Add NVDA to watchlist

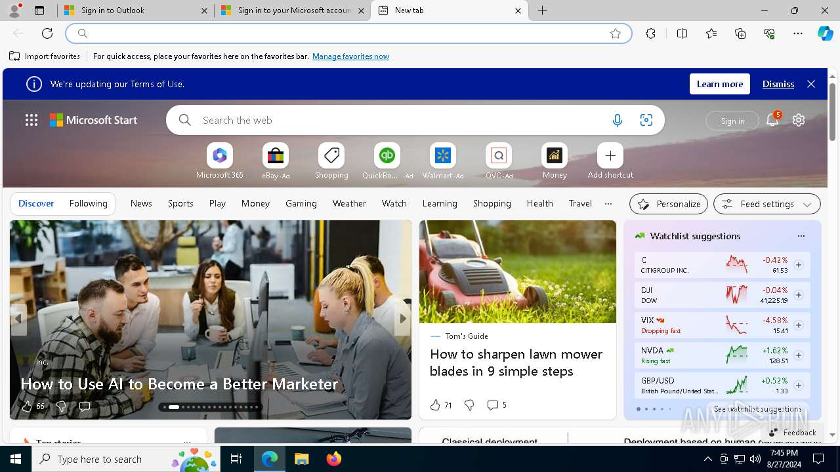point(799,355)
